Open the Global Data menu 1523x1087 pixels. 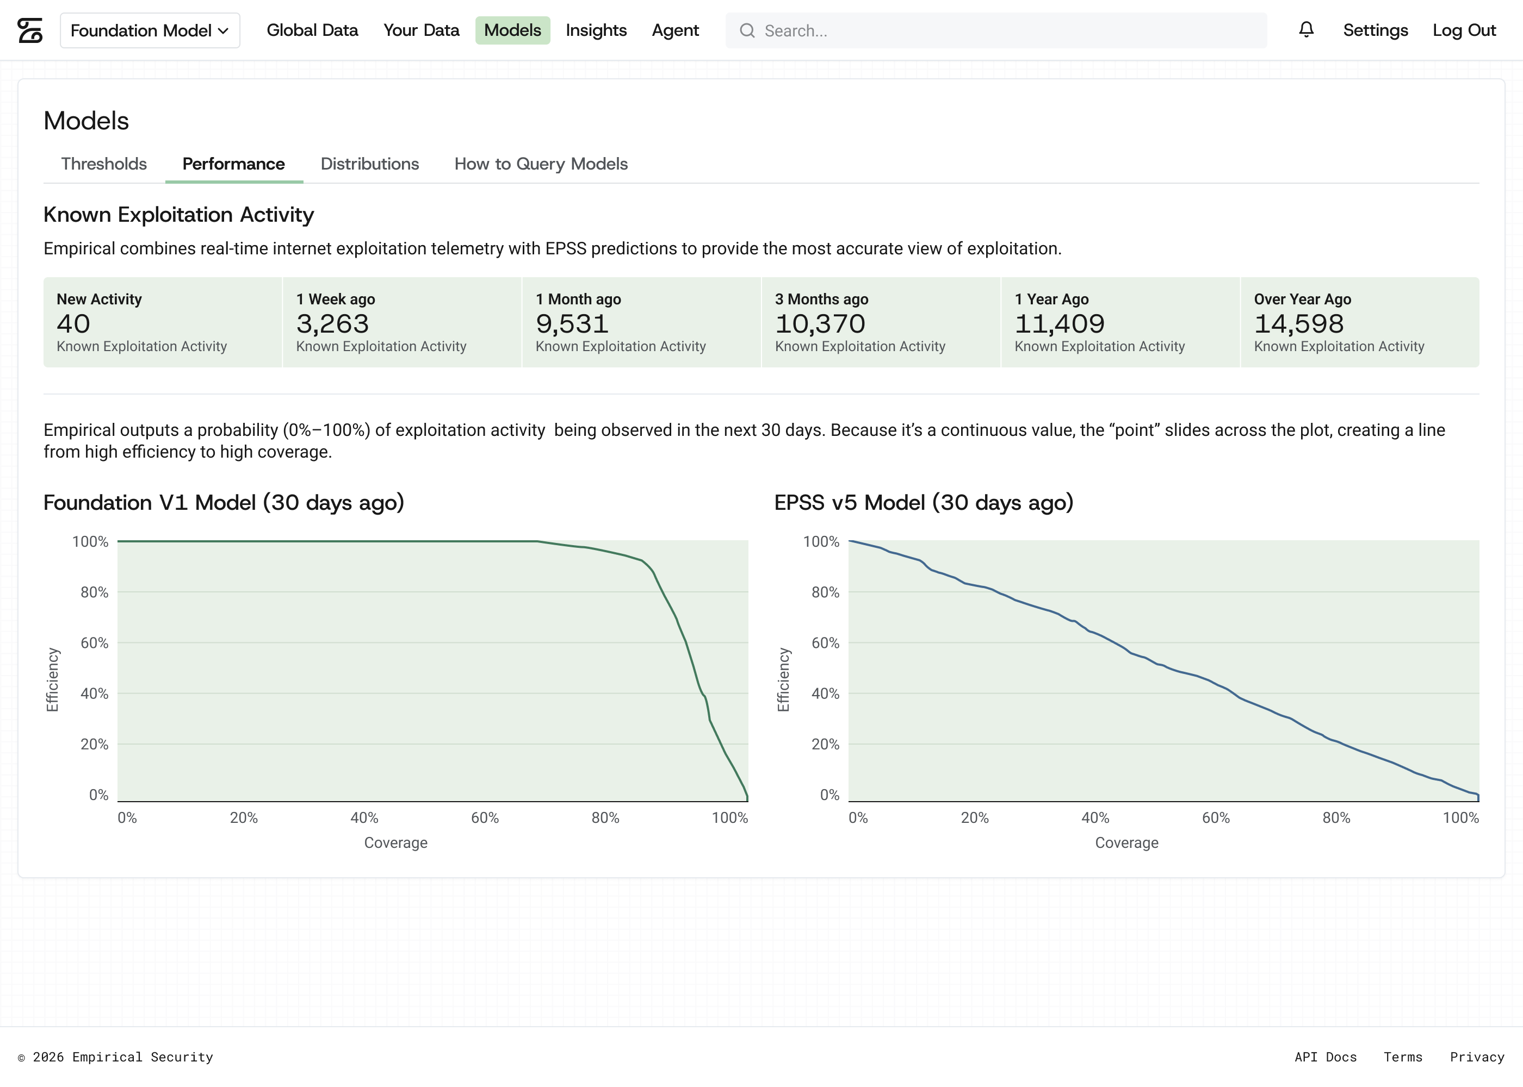click(312, 30)
